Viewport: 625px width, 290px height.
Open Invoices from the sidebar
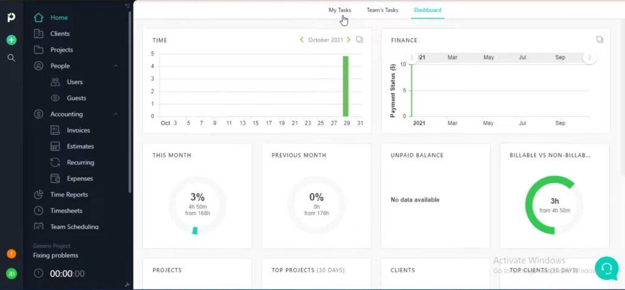pyautogui.click(x=78, y=130)
